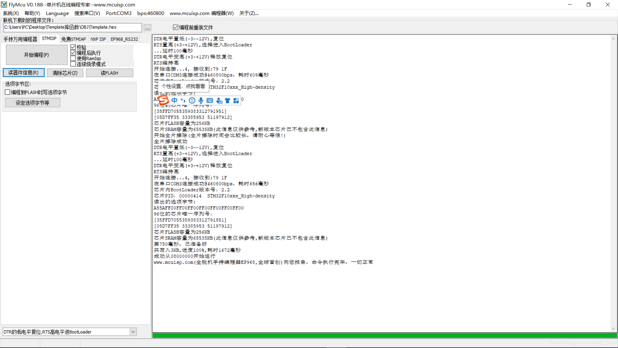Click the FlyMcu application title icon
This screenshot has height=348, width=618.
point(4,5)
